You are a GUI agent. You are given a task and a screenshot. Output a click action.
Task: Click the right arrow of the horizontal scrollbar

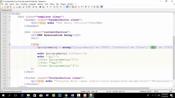pyautogui.click(x=172, y=88)
